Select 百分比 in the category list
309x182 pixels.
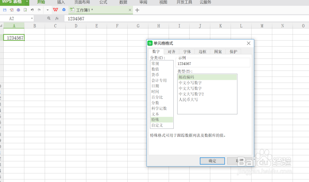[162, 97]
